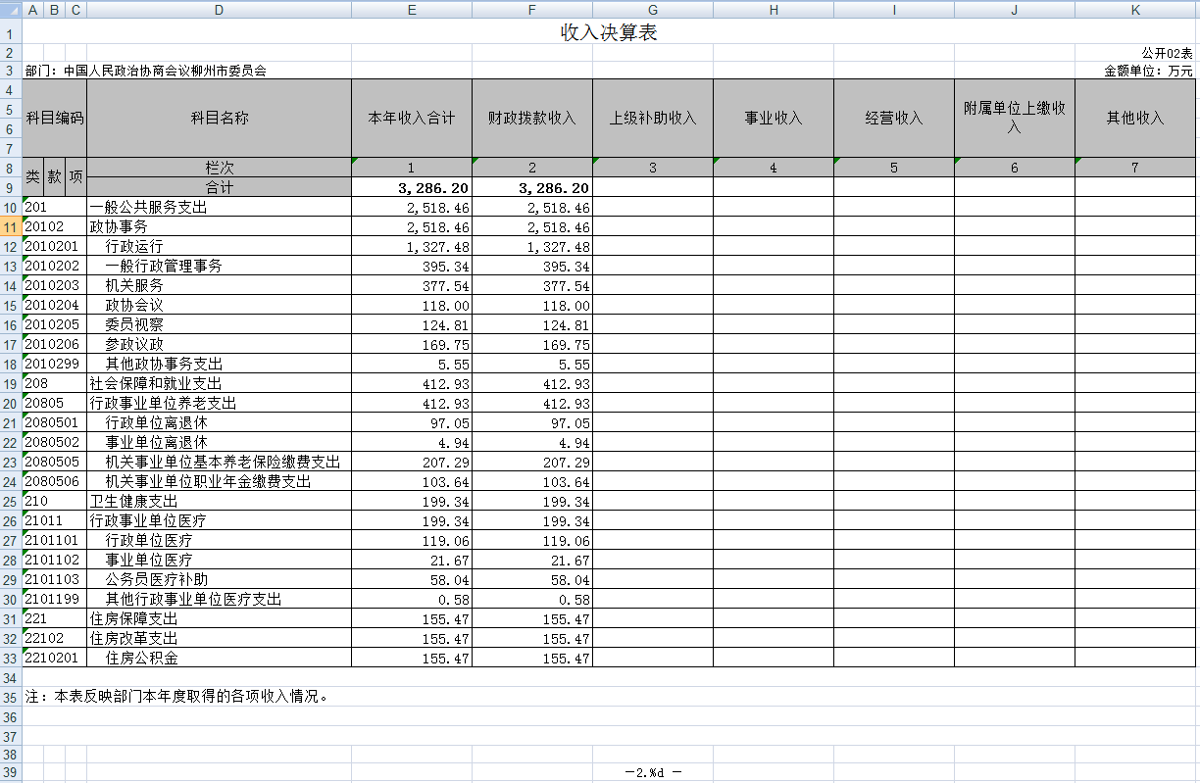This screenshot has width=1200, height=783.
Task: Select 3,286.20 total under 财政拨款收入
Action: (532, 187)
